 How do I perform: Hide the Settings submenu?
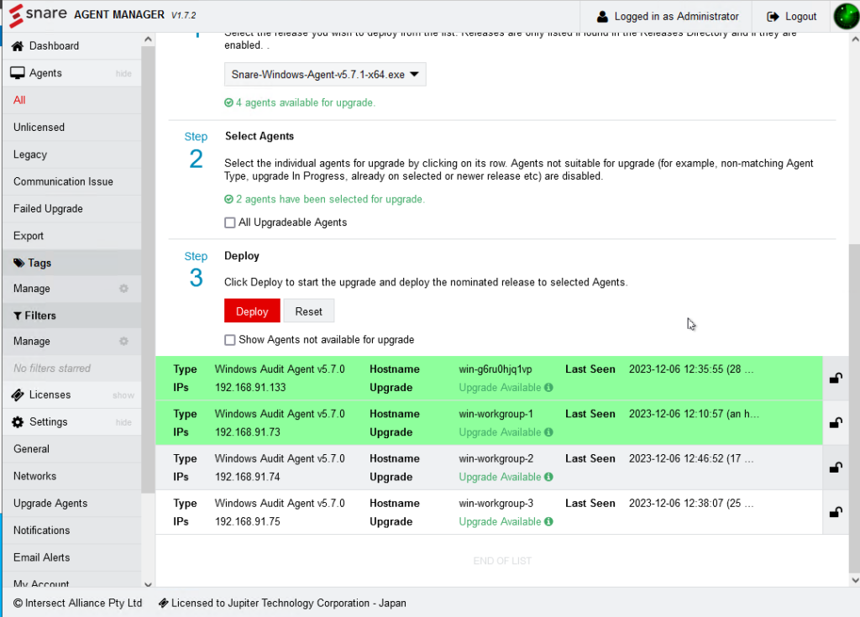pos(123,422)
